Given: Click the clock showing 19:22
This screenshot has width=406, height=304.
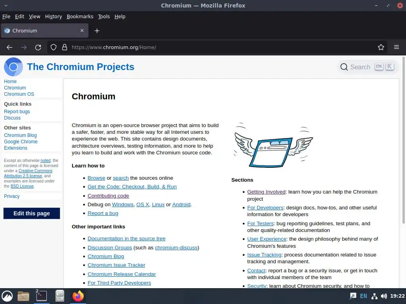Looking at the screenshot, I should click(397, 296).
